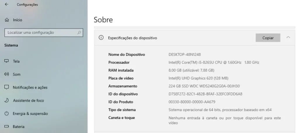Open Notificações e ações settings

pos(30,87)
